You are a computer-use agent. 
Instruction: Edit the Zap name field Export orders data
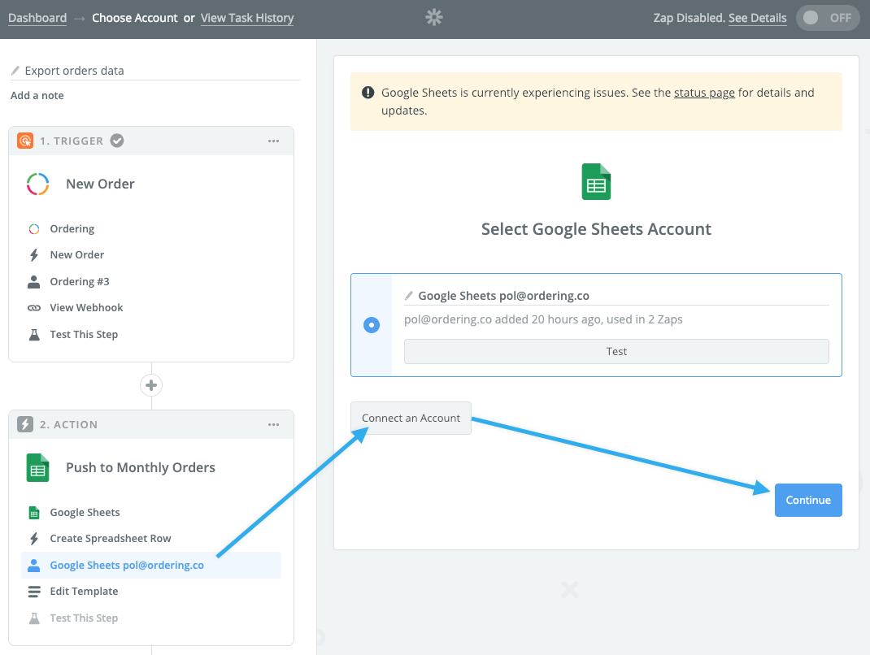[x=155, y=71]
